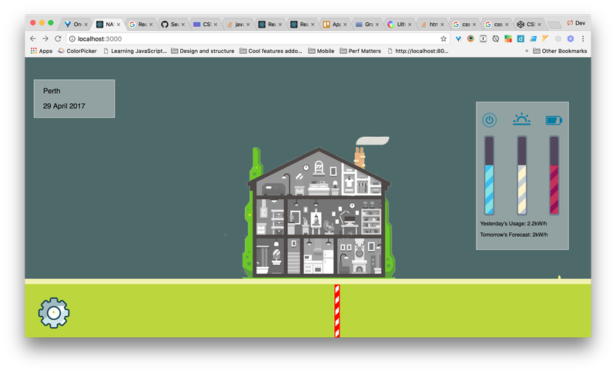Screen dimensions: 616x373
Task: Bookmark page with the star icon
Action: pyautogui.click(x=444, y=38)
